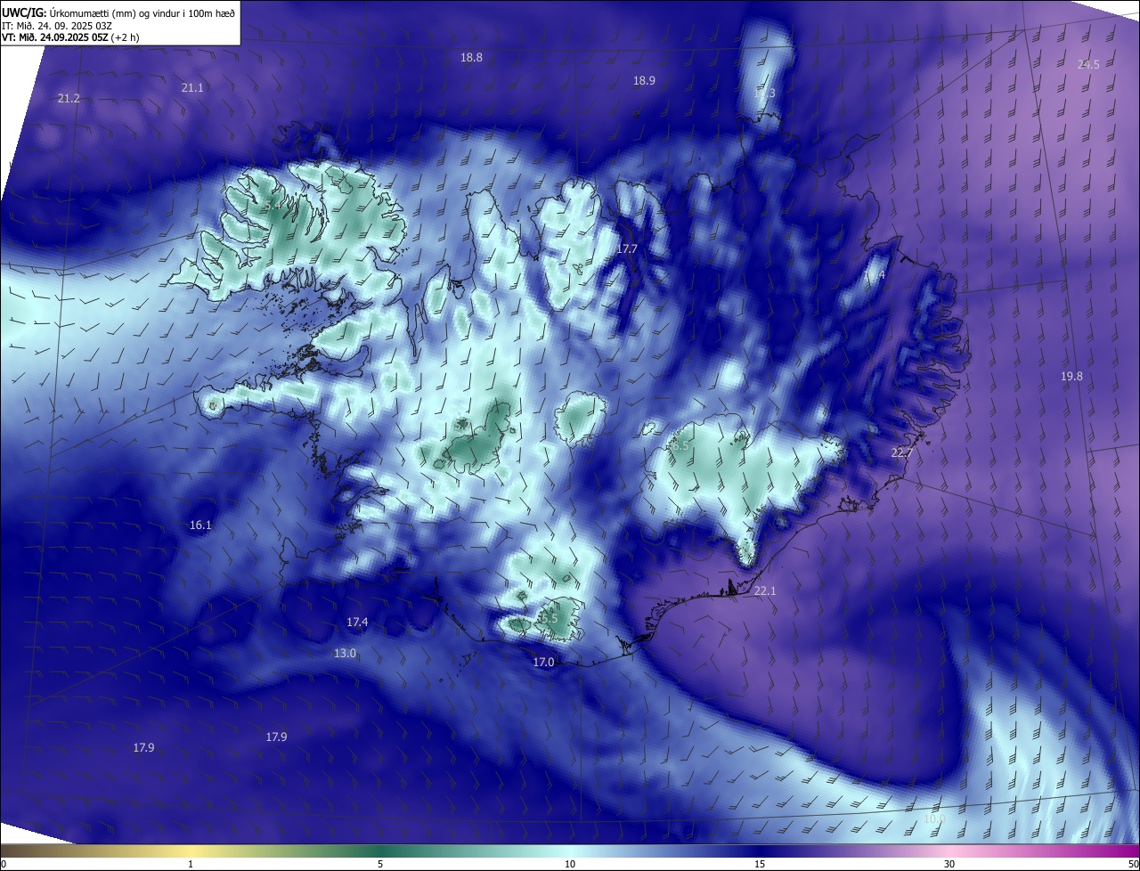Click the 13.0 value on the map

tap(345, 653)
